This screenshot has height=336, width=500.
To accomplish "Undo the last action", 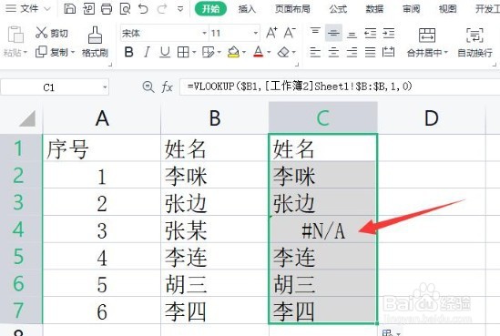I will point(143,8).
